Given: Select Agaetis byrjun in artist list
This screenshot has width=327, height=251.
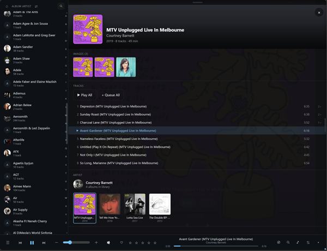Looking at the screenshot, I should (33, 165).
